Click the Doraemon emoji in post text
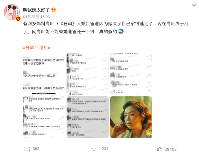 pos(121,31)
